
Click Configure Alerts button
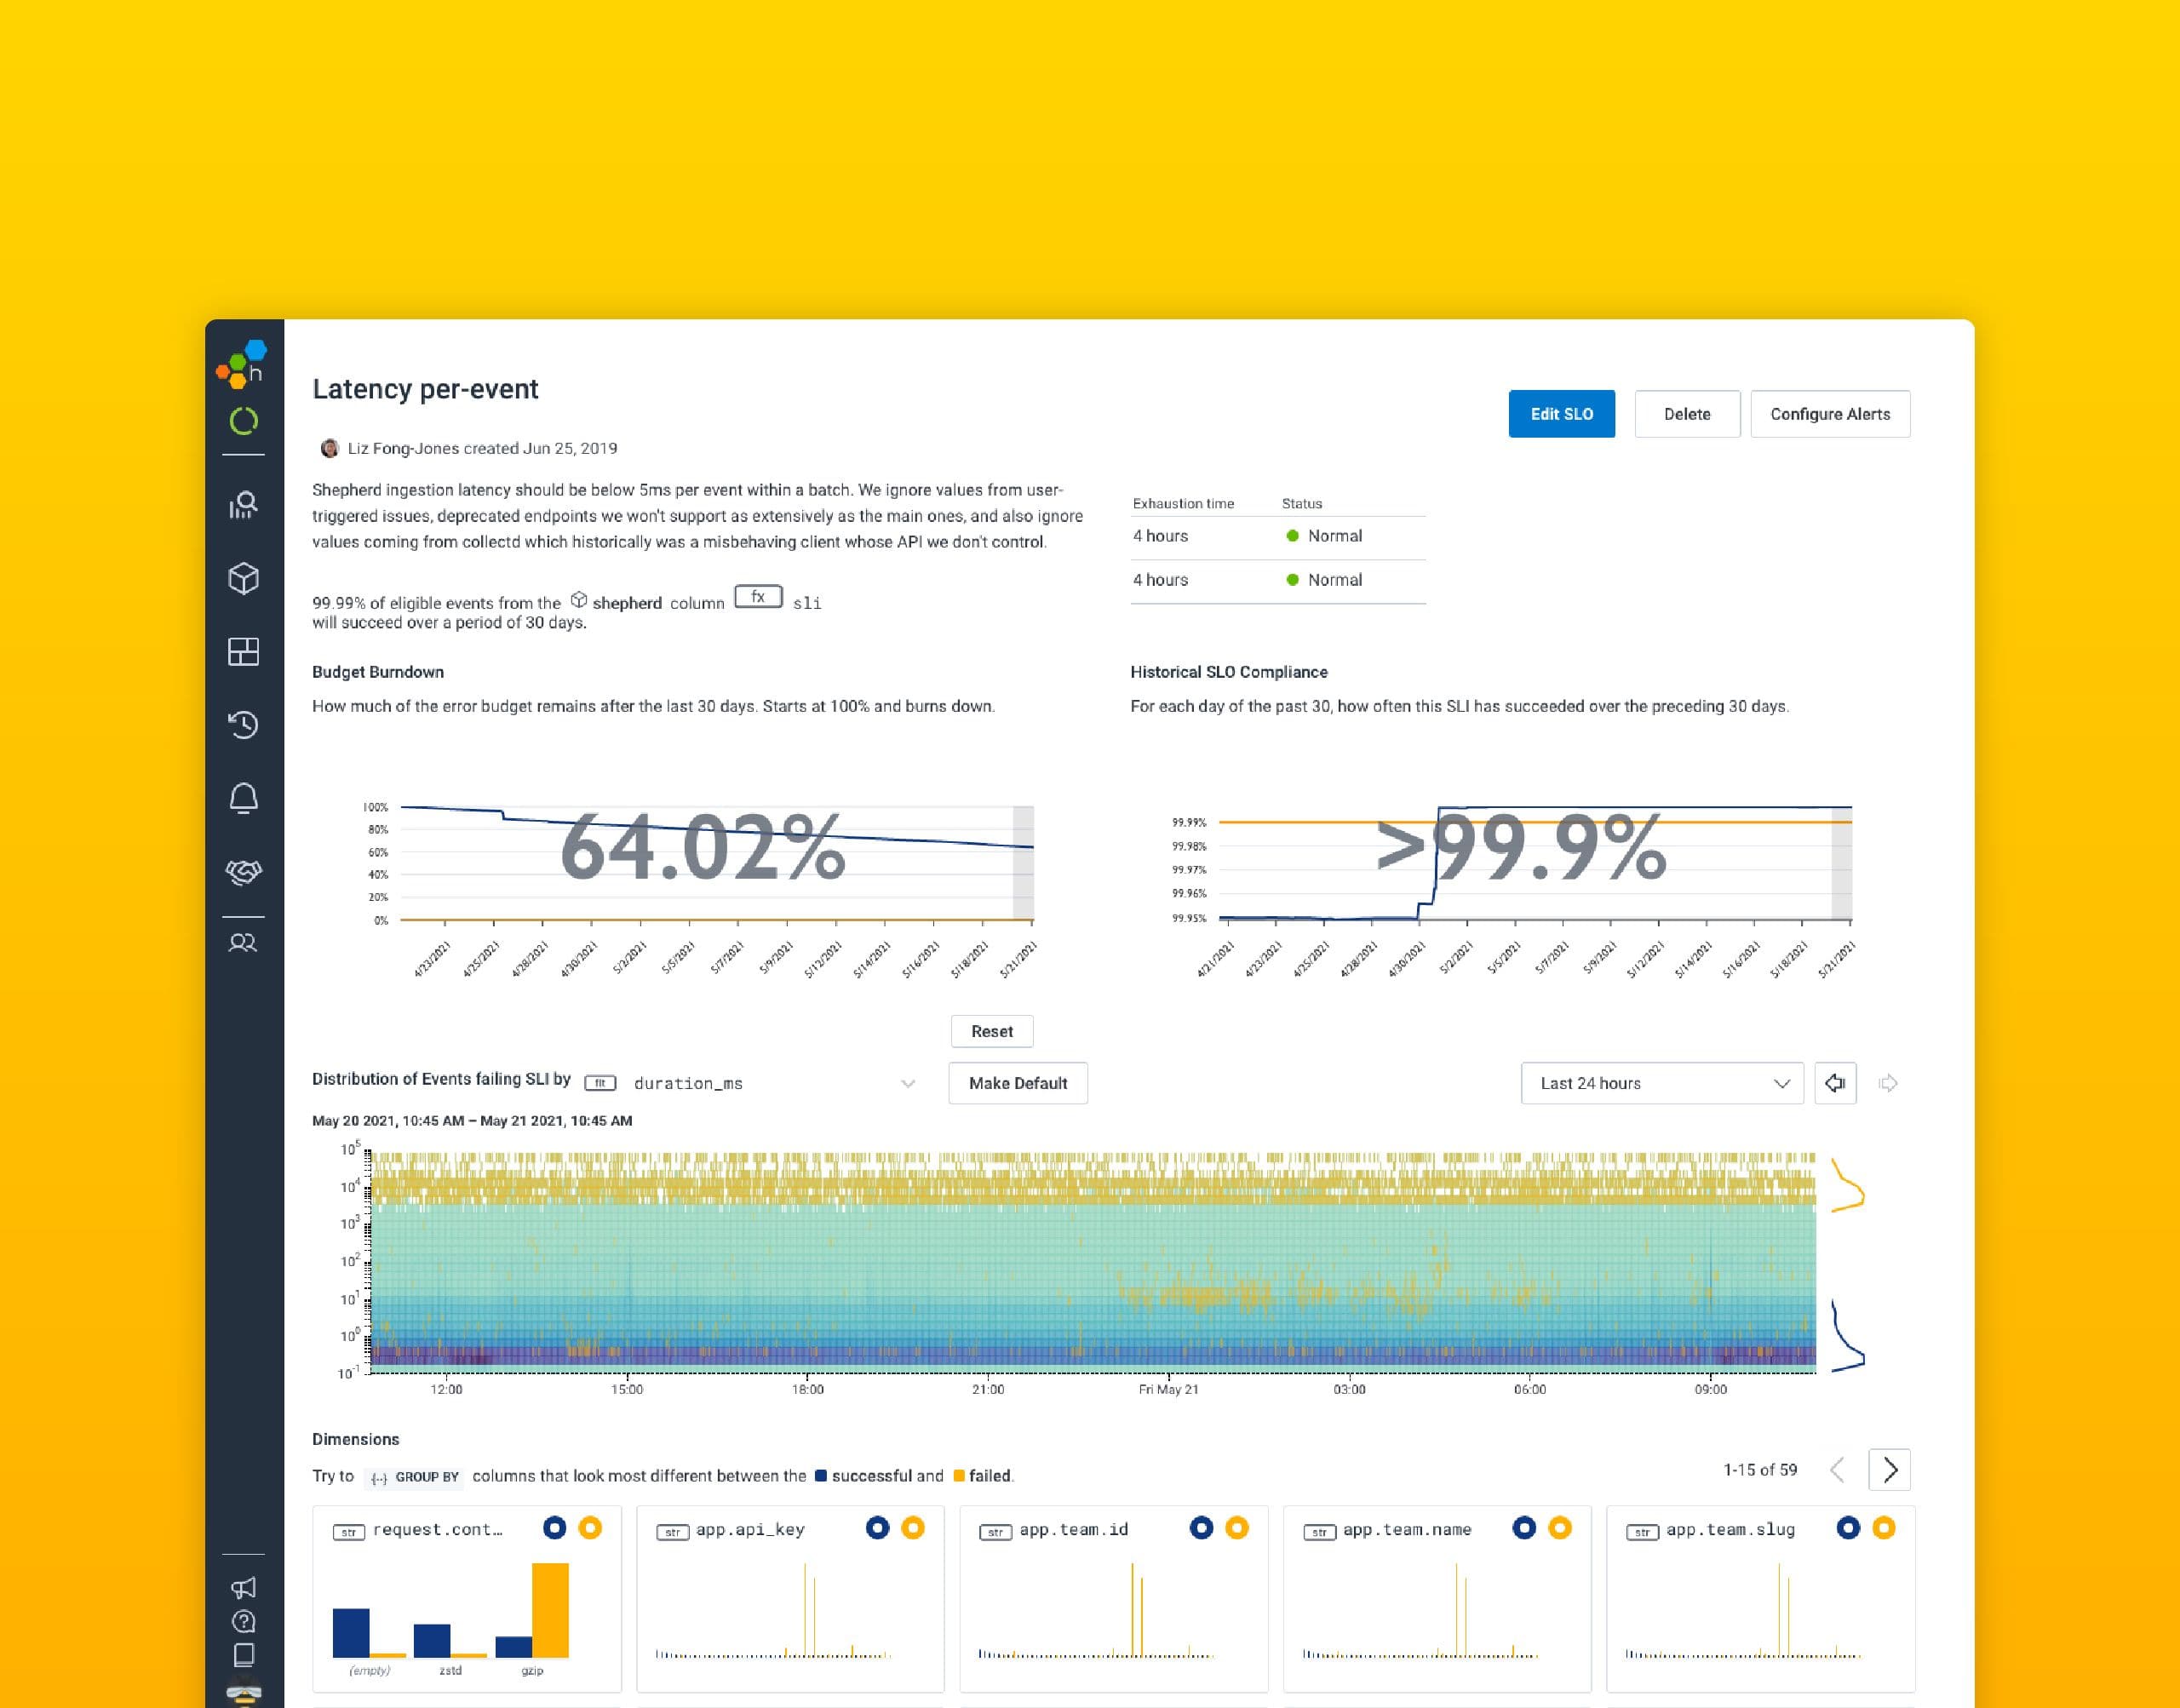tap(1829, 414)
